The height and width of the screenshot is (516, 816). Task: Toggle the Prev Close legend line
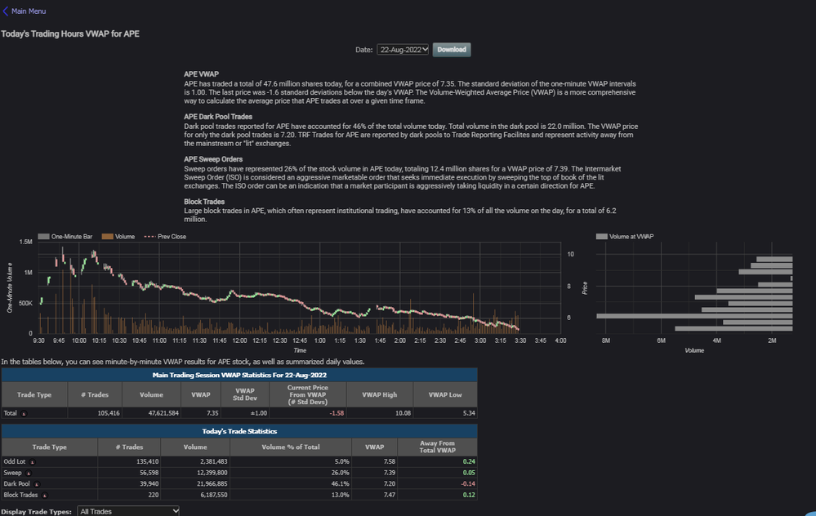pyautogui.click(x=149, y=237)
